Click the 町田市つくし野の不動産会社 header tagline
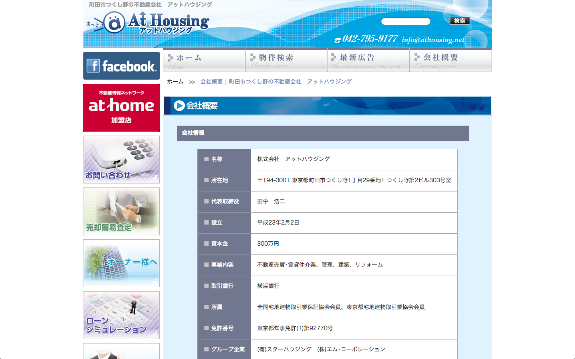 [151, 4]
